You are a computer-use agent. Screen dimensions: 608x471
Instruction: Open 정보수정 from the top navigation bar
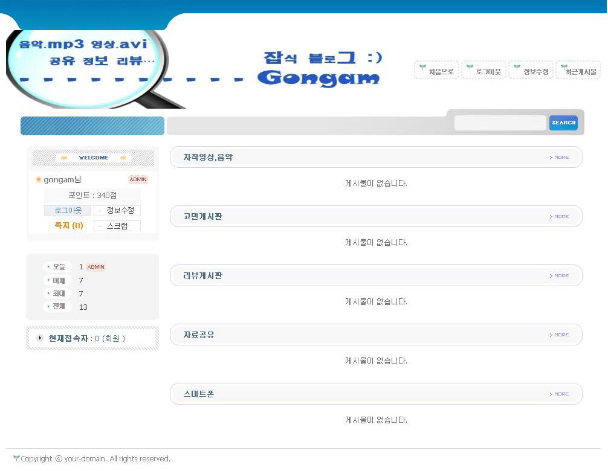531,71
